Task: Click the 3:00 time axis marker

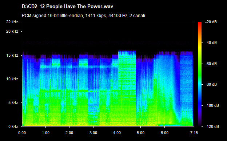Action: [x=93, y=133]
